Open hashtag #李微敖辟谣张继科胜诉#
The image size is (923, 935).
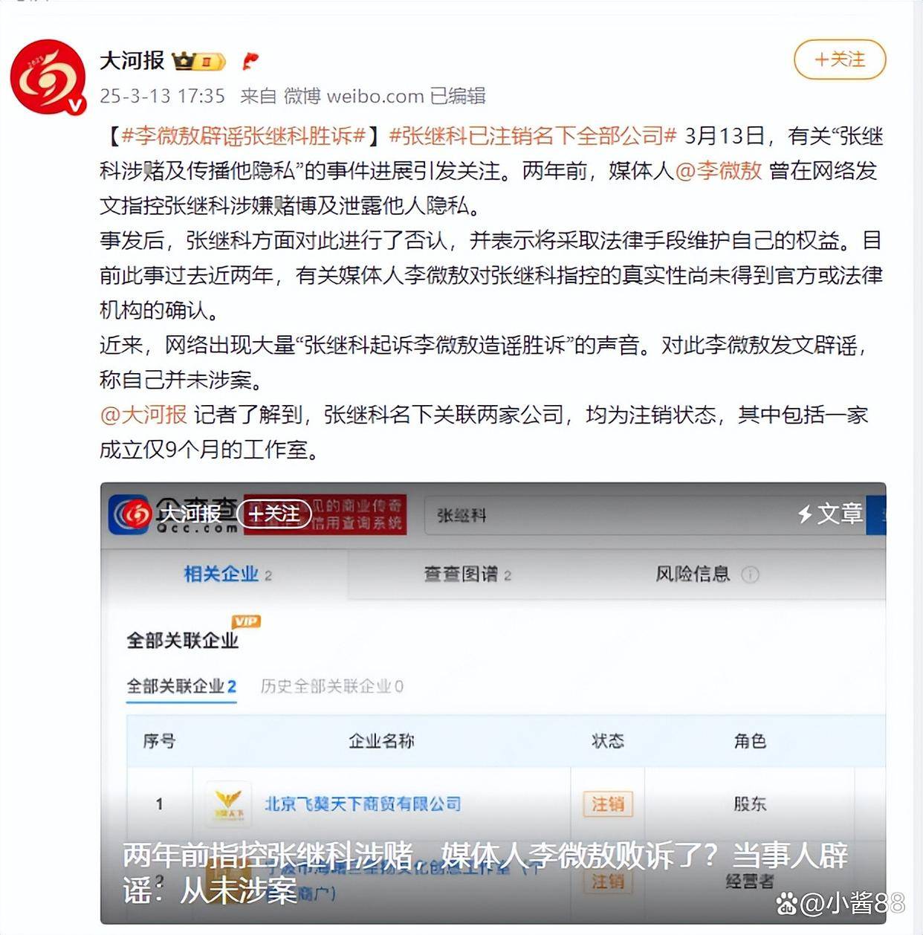coord(244,135)
